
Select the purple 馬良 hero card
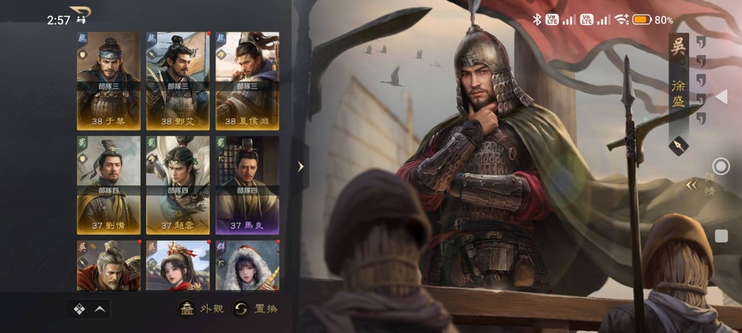coord(247,185)
